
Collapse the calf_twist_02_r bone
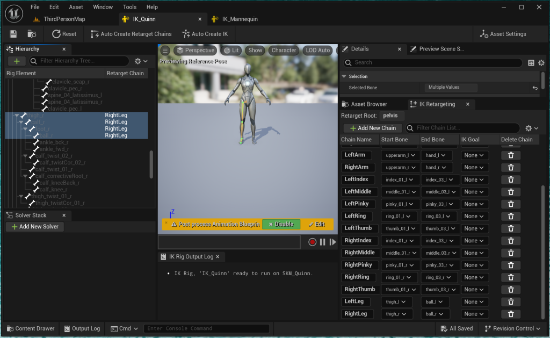pyautogui.click(x=25, y=156)
